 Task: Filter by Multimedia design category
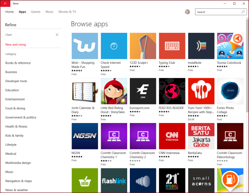click(18, 163)
